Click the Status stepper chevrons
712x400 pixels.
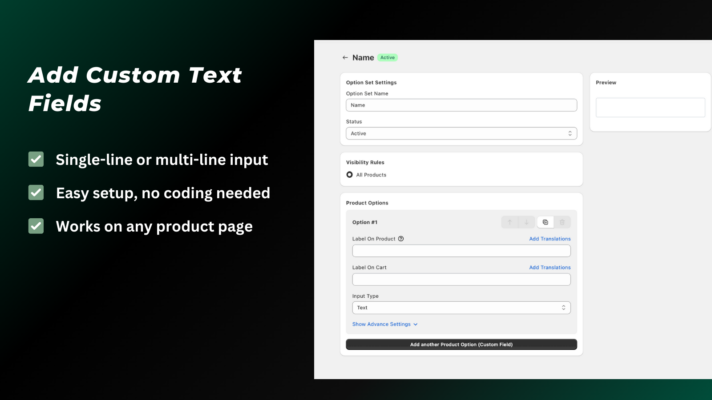(570, 133)
